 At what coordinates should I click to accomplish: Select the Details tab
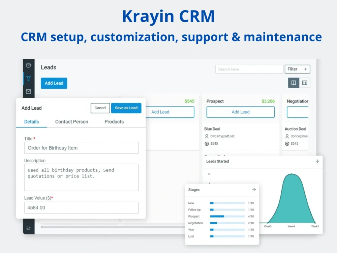(x=31, y=122)
